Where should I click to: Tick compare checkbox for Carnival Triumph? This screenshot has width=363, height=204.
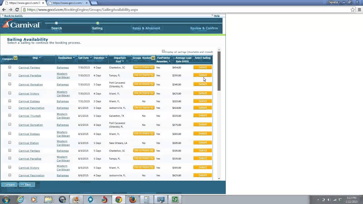(x=10, y=115)
